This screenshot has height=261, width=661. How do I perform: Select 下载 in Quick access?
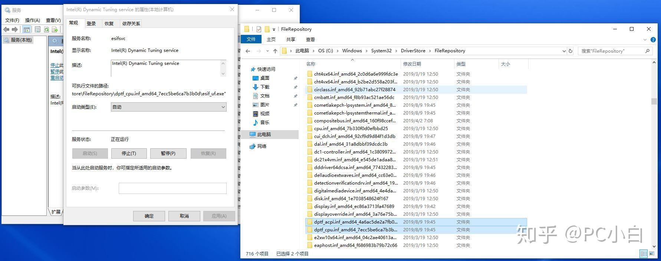265,87
